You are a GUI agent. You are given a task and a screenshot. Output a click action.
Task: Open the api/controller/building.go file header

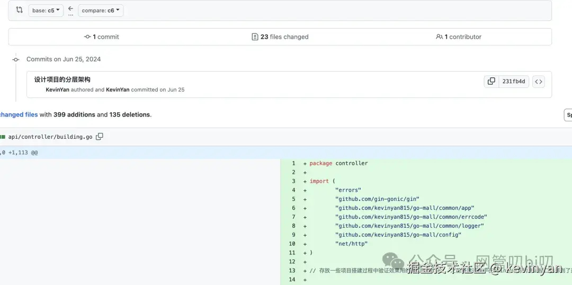click(x=50, y=137)
